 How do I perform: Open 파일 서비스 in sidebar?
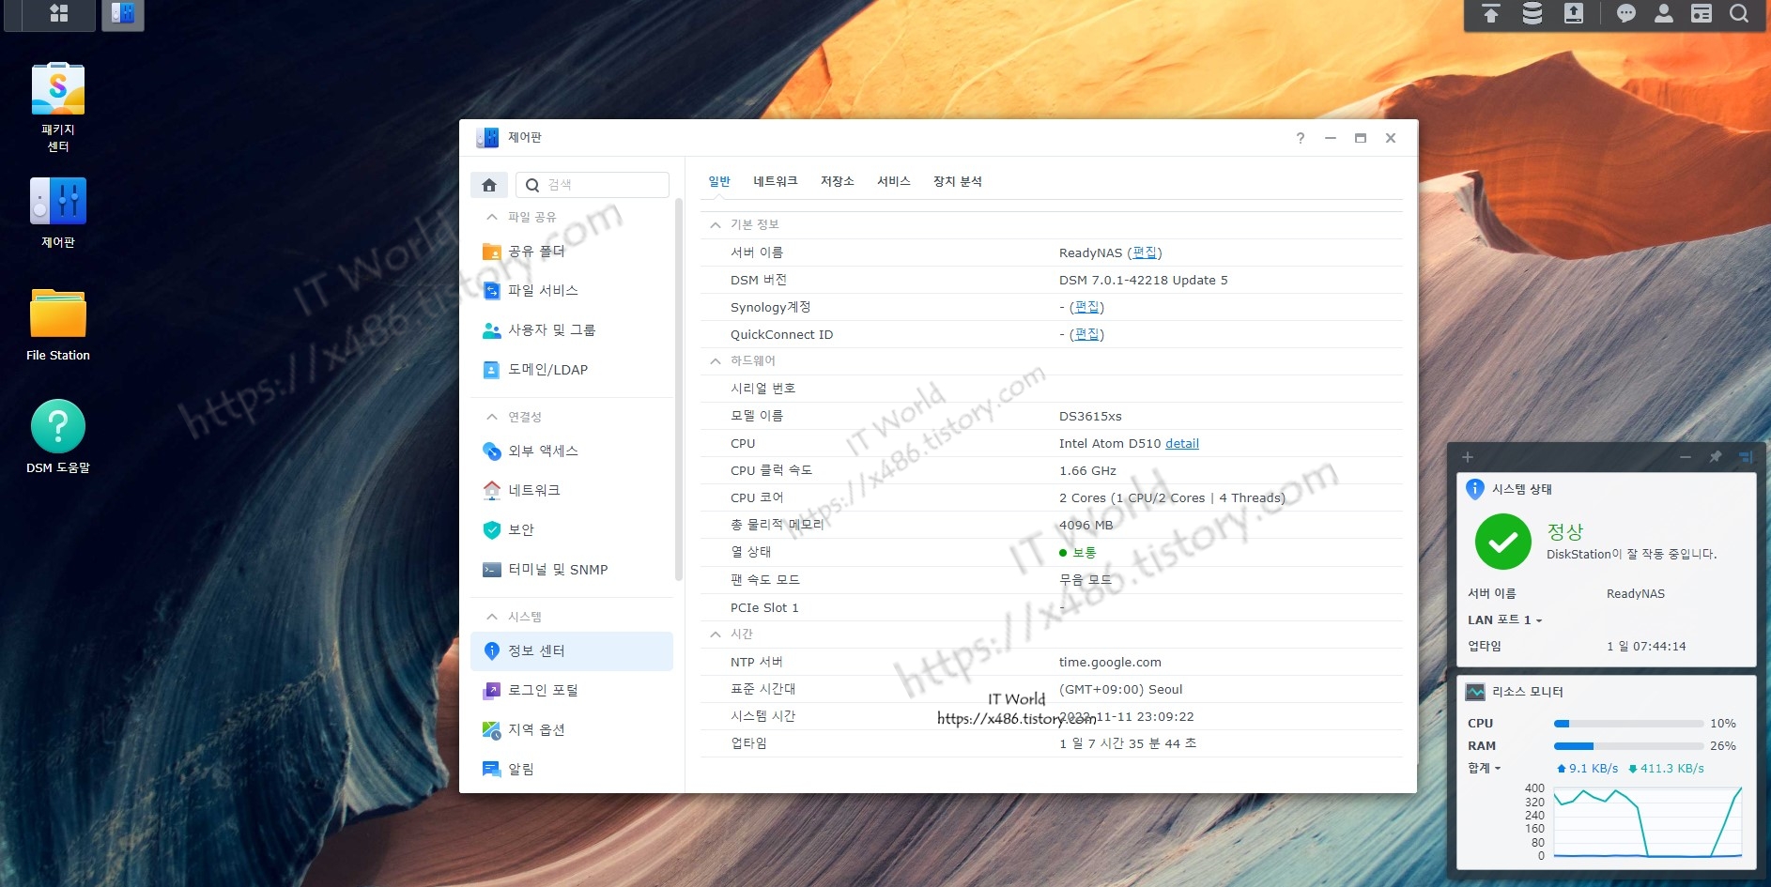point(572,291)
